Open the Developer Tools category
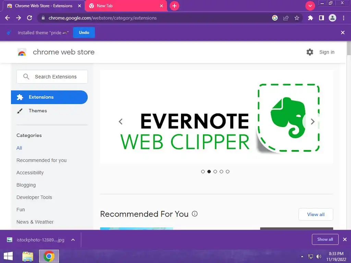The image size is (351, 263). click(34, 197)
